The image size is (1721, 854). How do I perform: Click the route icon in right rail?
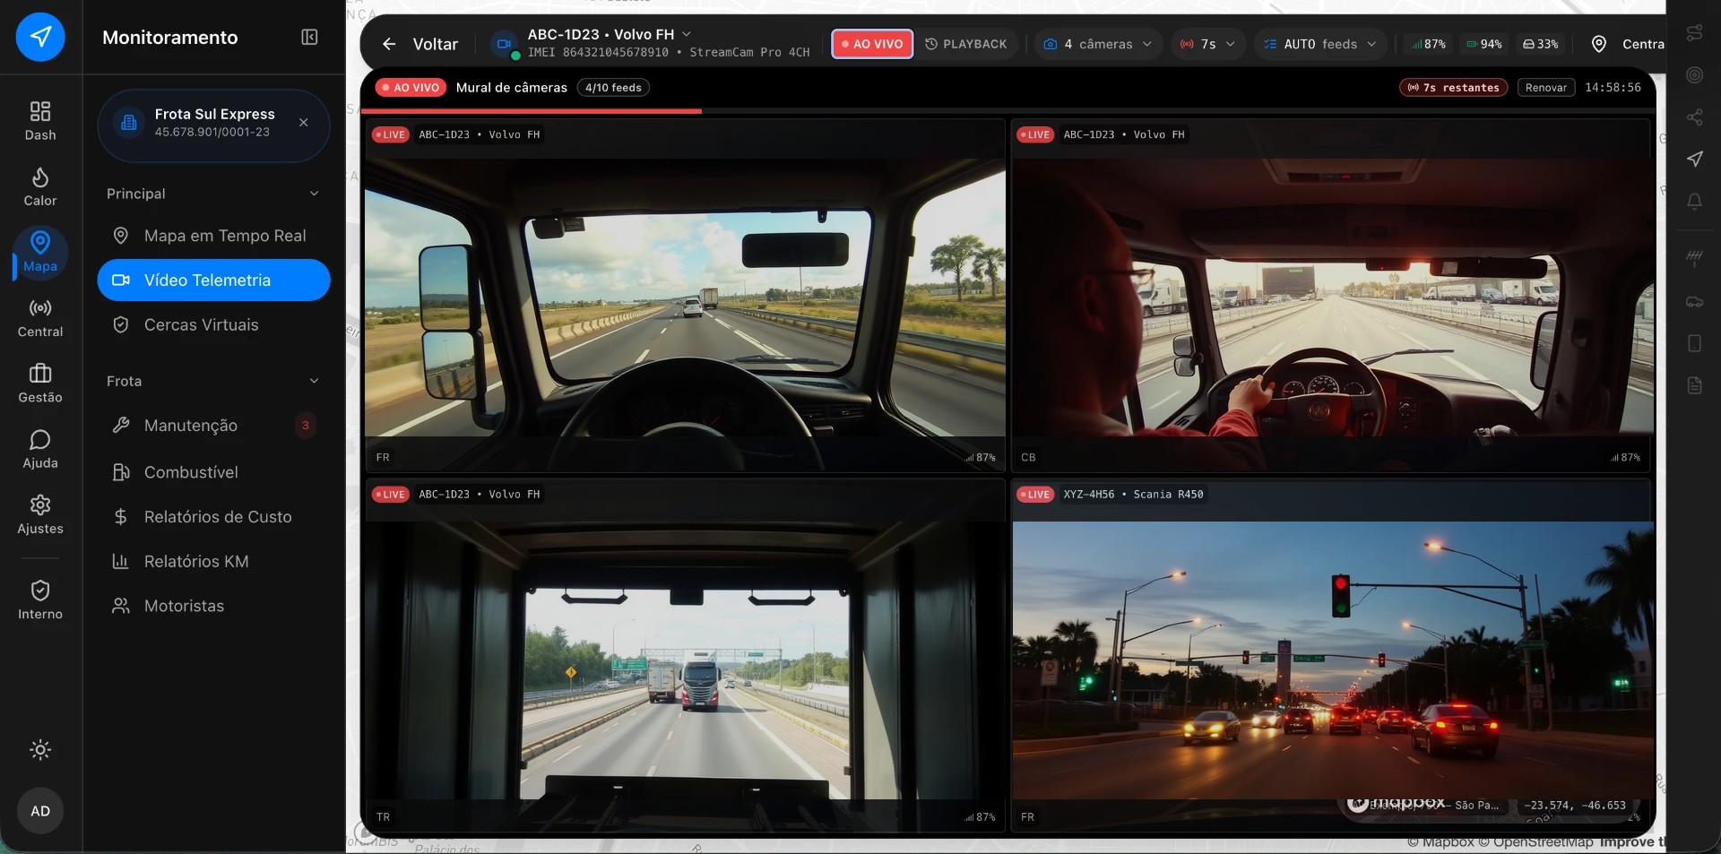click(1694, 33)
